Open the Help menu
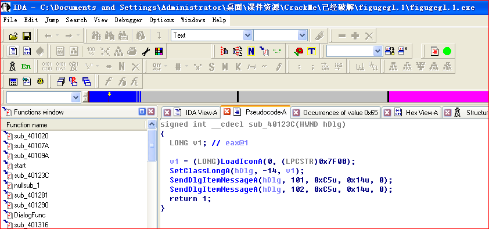The image size is (489, 229). point(220,20)
